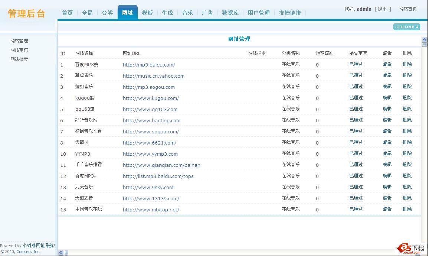This screenshot has height=256, width=429.
Task: Click the horizontal scrollbar left arrow
Action: pos(61,253)
